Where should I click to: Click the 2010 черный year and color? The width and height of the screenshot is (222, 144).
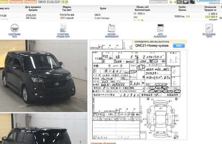pyautogui.click(x=67, y=18)
